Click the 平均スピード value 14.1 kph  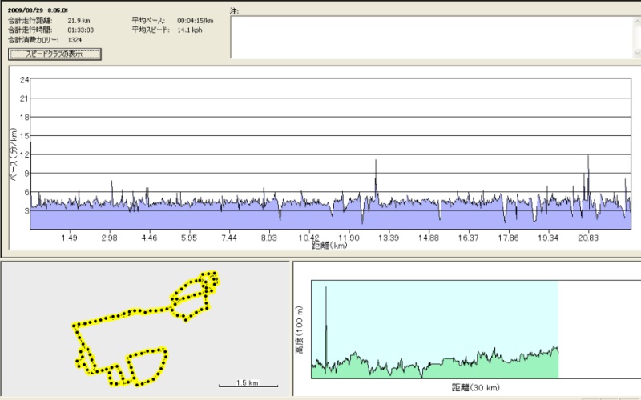(x=191, y=30)
